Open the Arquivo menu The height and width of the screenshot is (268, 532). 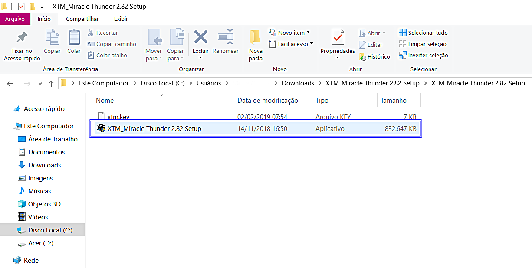coord(15,19)
